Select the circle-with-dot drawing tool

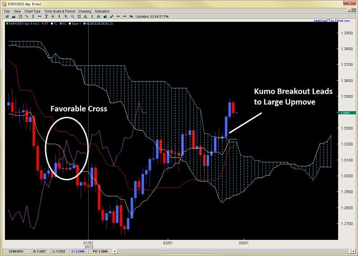[53, 17]
